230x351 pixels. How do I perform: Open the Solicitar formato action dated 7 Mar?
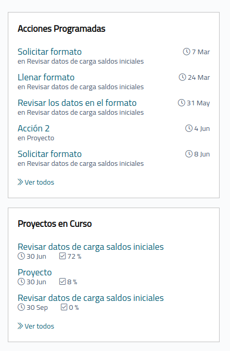[49, 52]
